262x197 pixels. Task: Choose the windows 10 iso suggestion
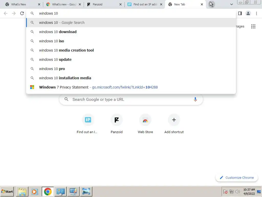point(131,41)
